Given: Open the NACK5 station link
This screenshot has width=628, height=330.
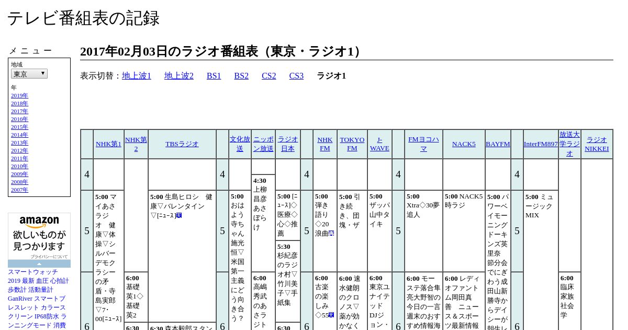Looking at the screenshot, I should point(464,144).
